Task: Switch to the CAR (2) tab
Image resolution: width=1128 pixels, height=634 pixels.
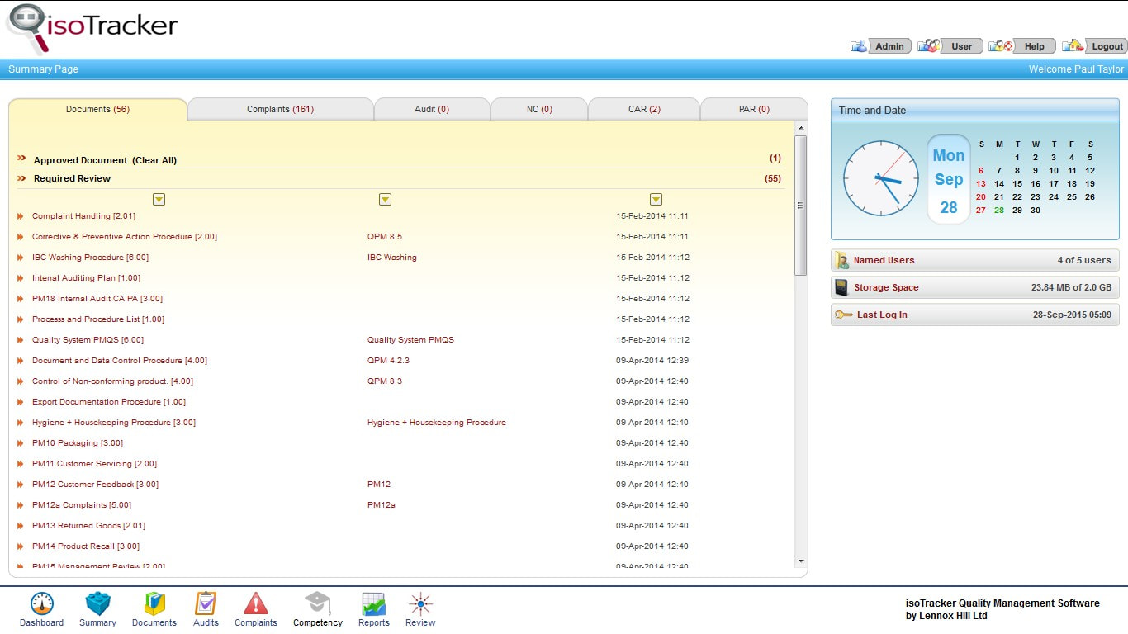Action: point(644,109)
